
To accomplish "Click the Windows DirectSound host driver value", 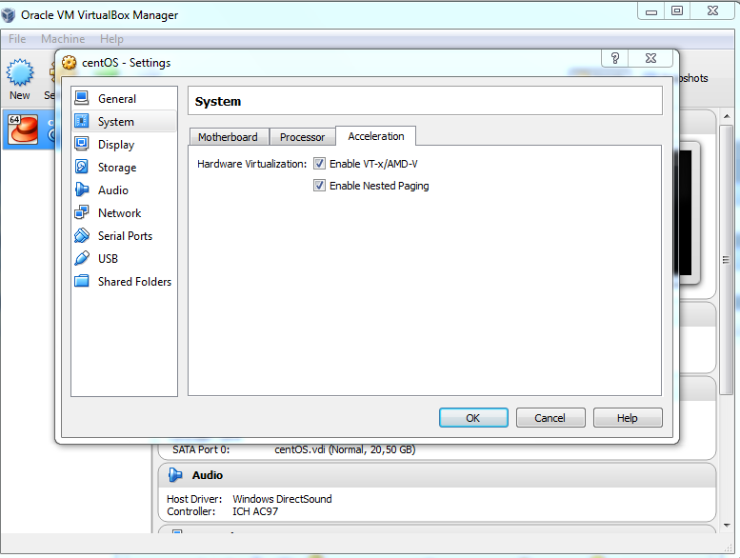I will [x=282, y=499].
